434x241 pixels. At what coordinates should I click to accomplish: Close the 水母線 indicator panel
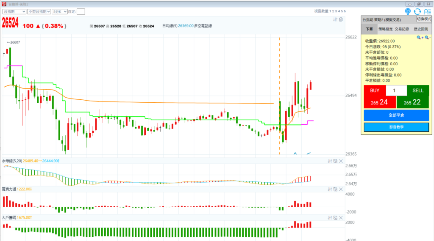[x=341, y=161]
